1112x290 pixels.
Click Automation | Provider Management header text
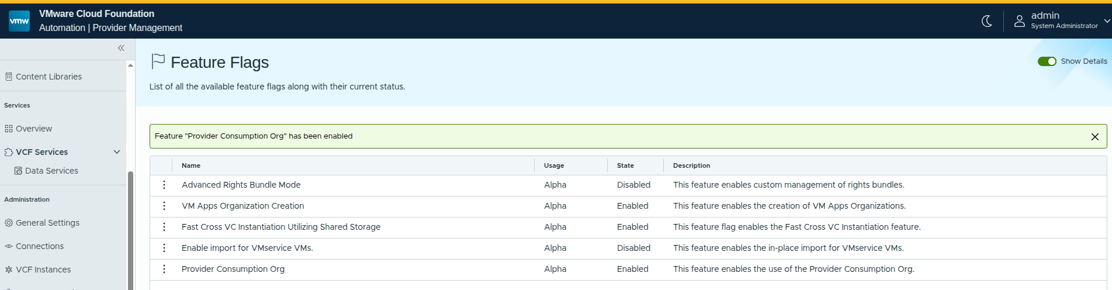tap(110, 27)
